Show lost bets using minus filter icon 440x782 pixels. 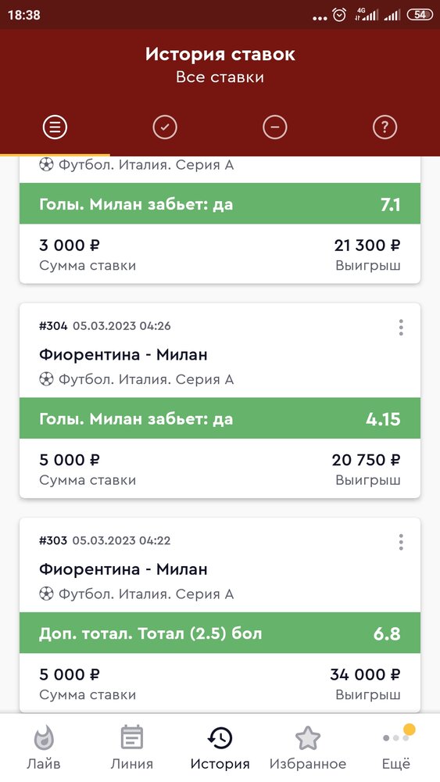275,127
